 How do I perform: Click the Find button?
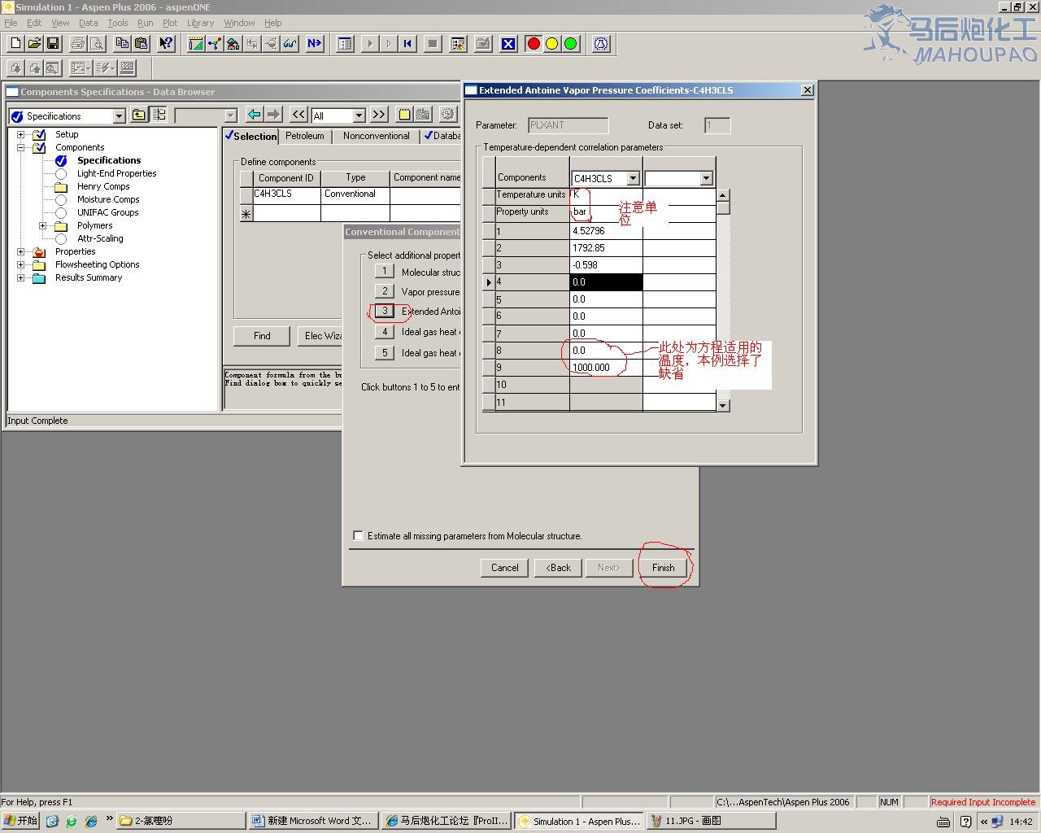(x=262, y=335)
